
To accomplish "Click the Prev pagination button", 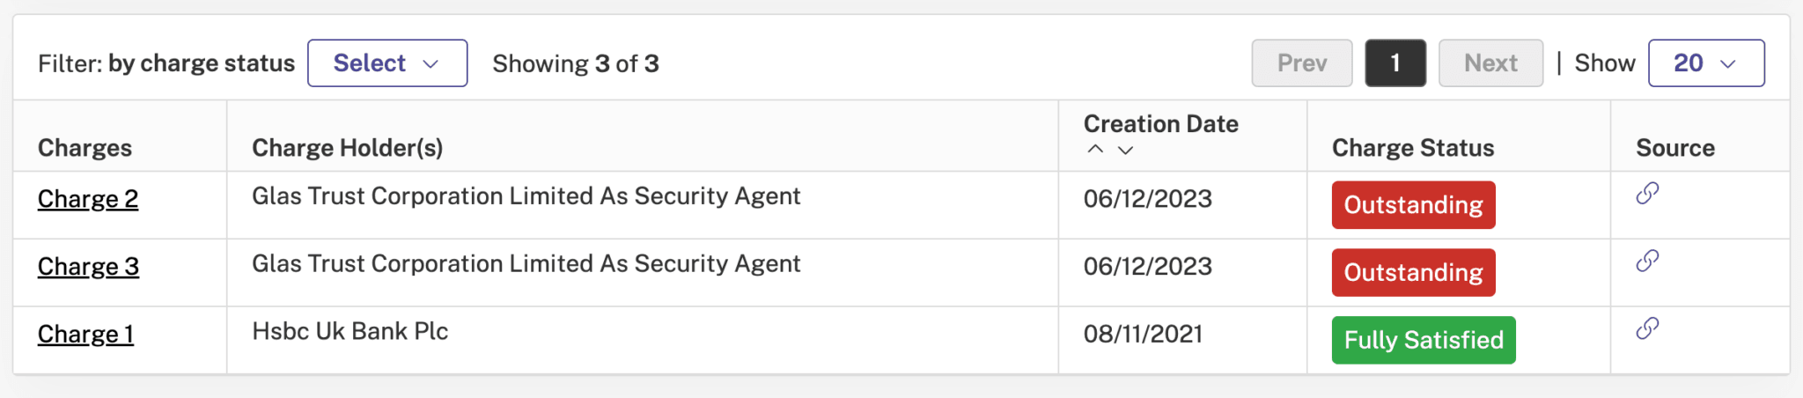I will tap(1302, 63).
